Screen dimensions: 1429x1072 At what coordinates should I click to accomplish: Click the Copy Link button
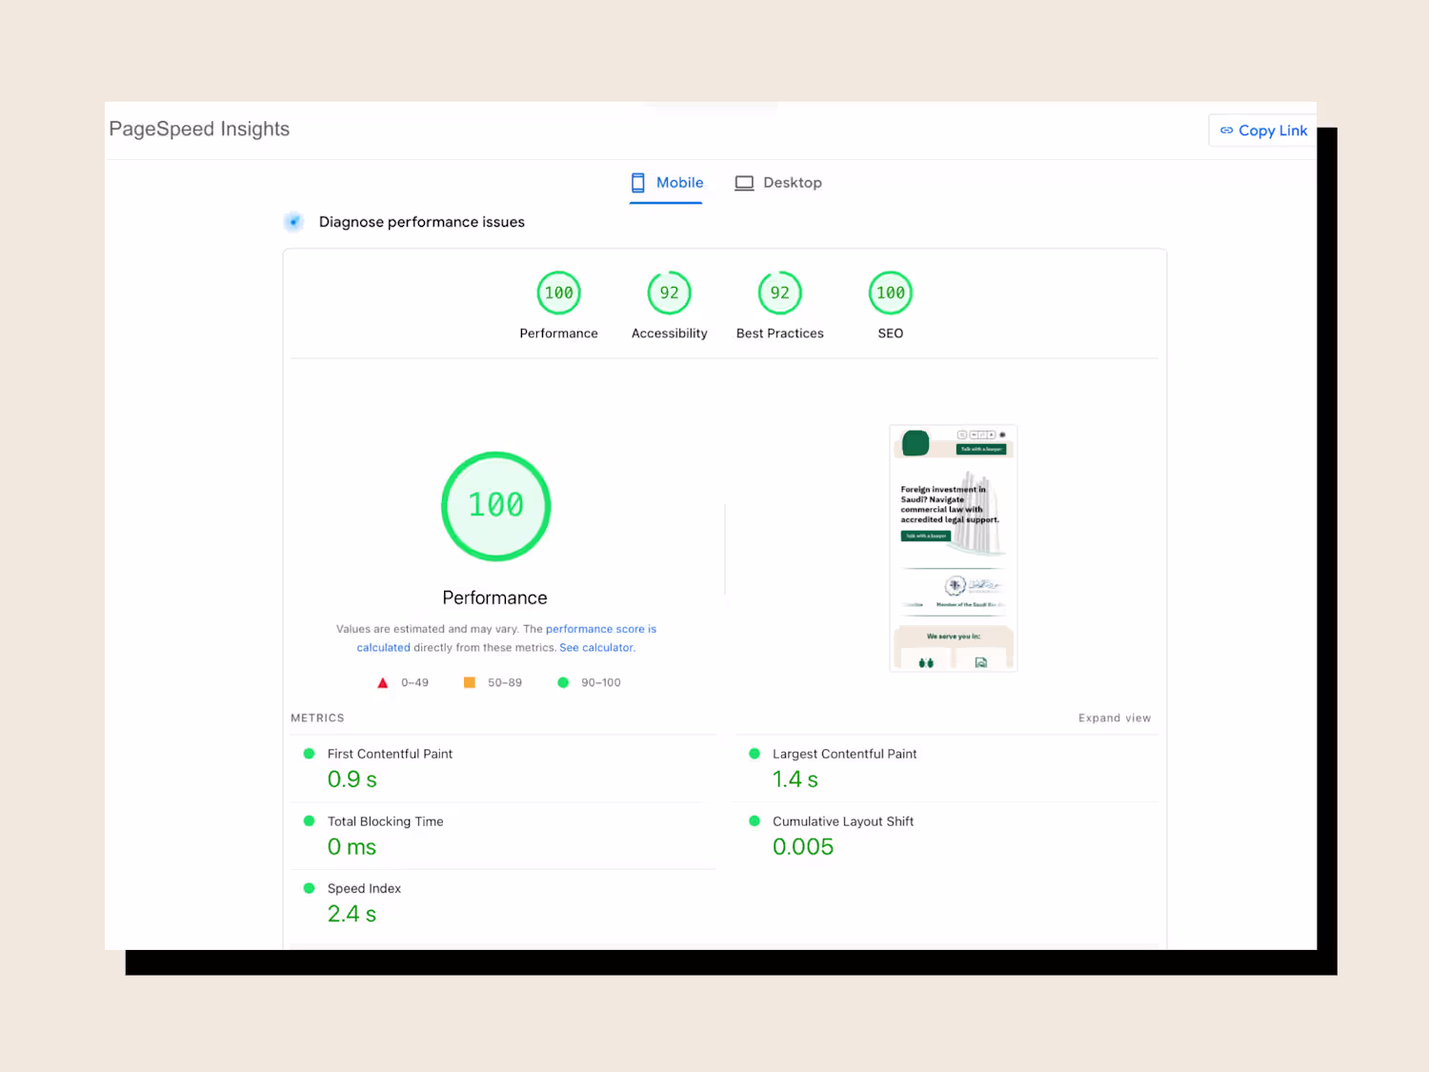[1263, 131]
